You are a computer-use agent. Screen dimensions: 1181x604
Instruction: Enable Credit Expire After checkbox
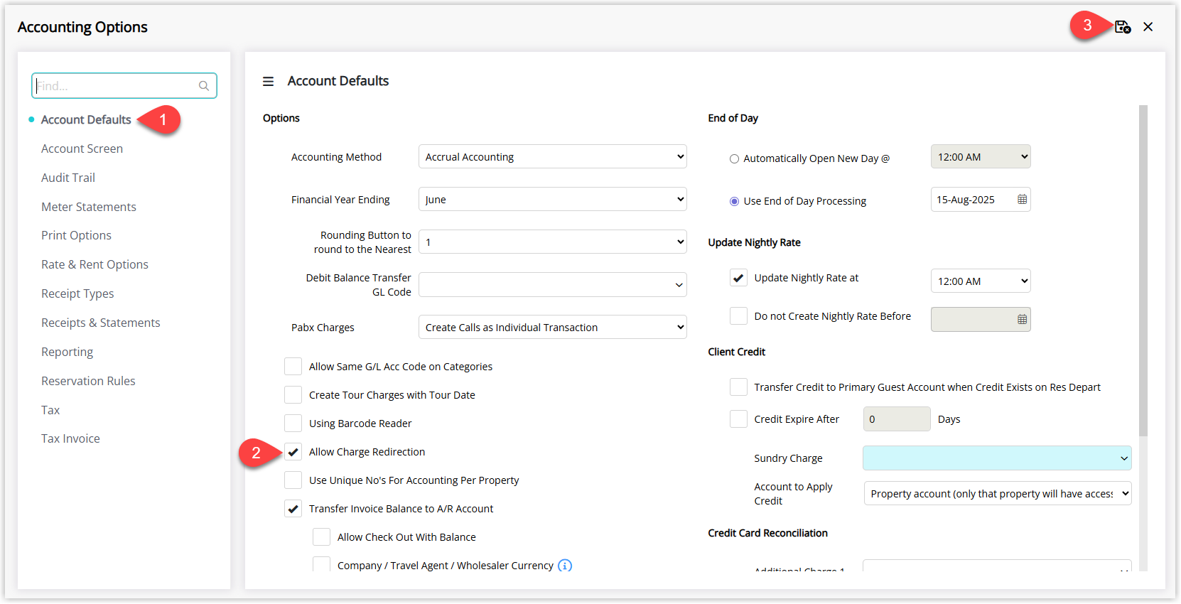coord(738,419)
